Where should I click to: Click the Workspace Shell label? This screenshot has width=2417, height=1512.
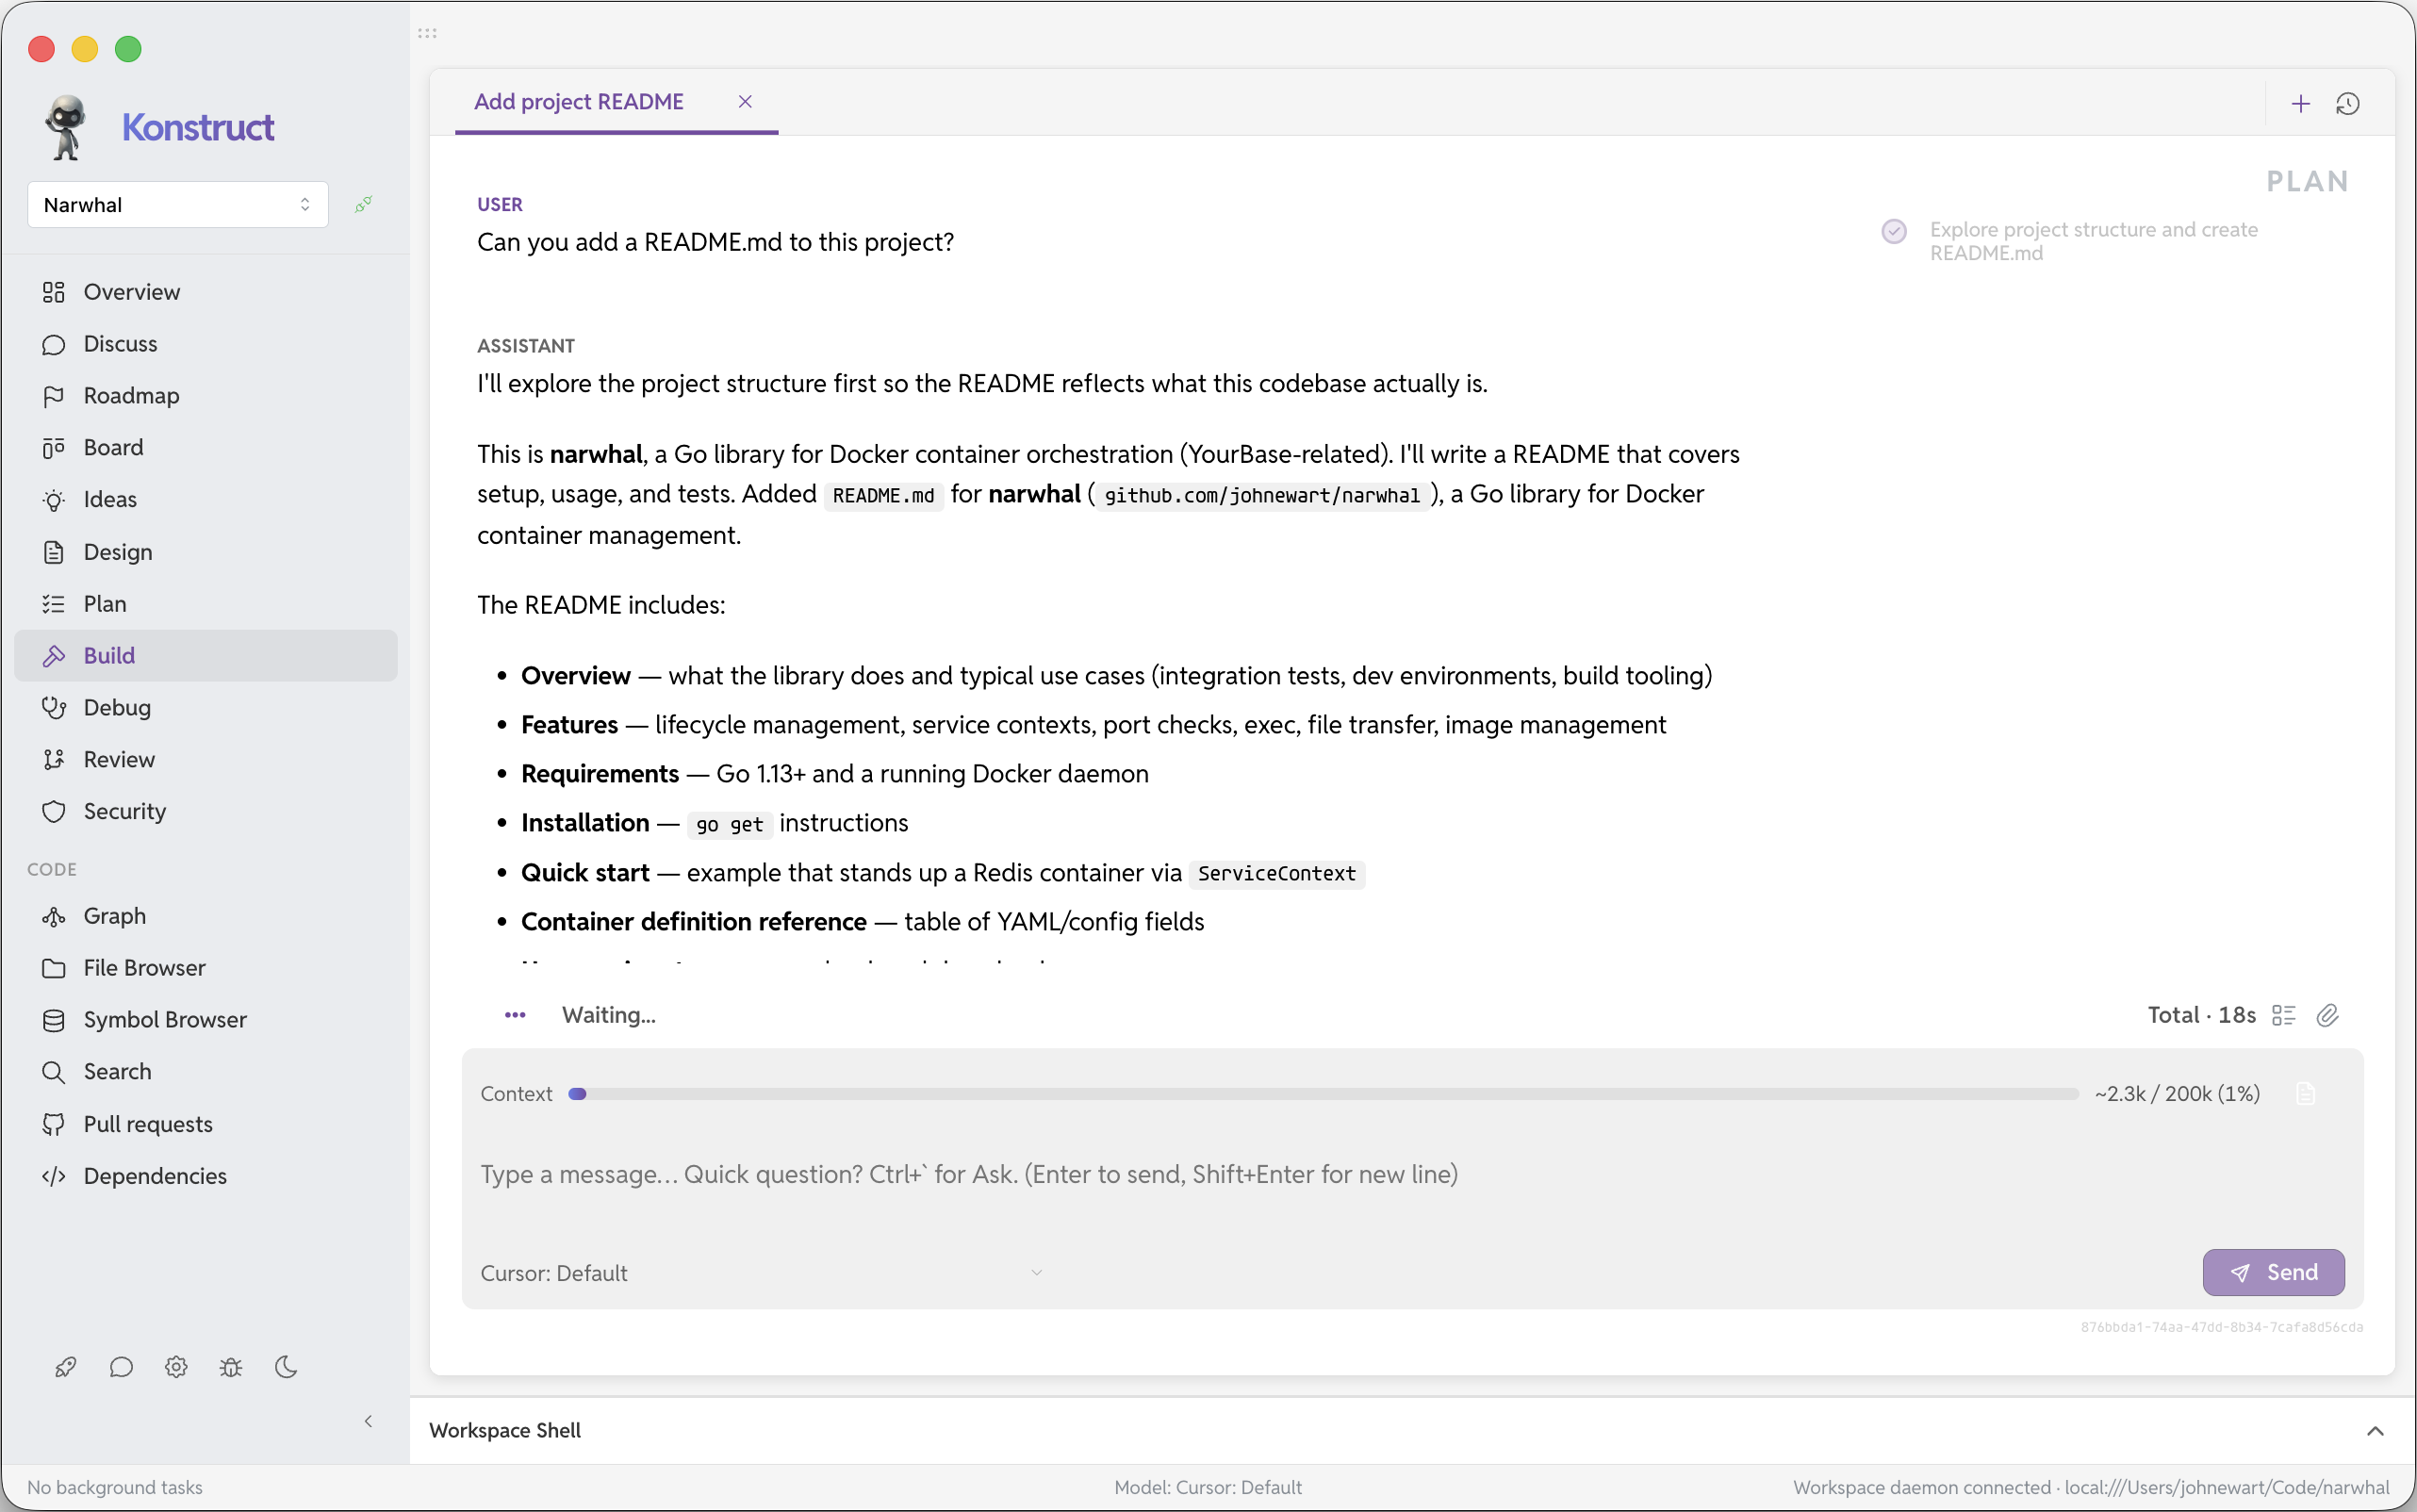click(x=505, y=1431)
